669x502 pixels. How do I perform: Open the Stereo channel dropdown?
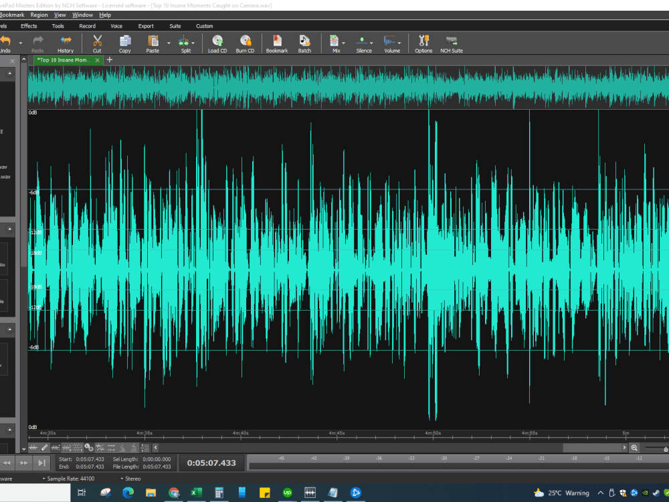click(130, 479)
